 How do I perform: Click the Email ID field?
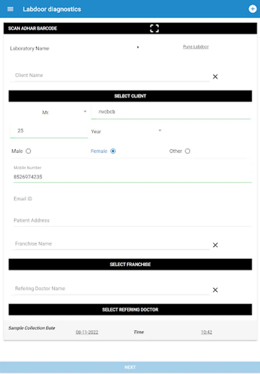(131, 199)
